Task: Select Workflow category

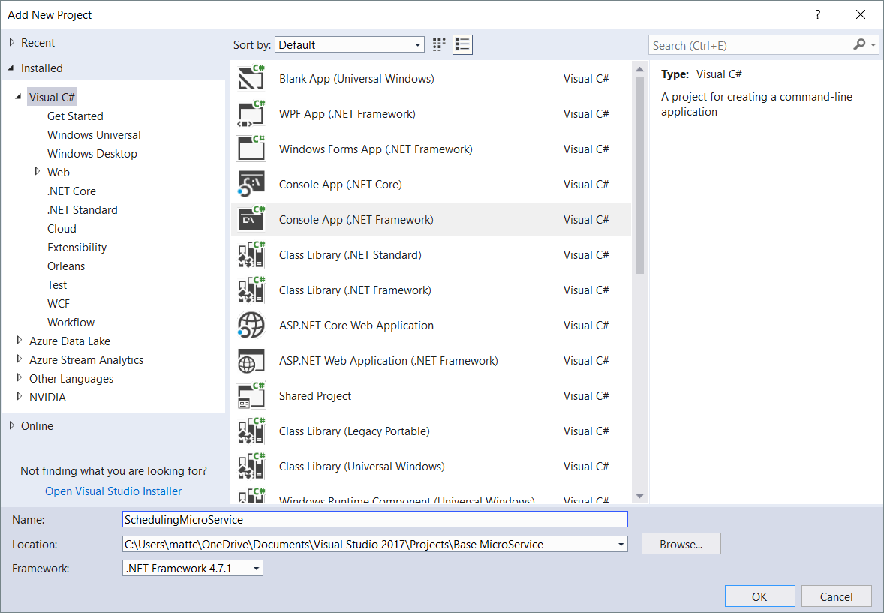Action: pyautogui.click(x=71, y=322)
